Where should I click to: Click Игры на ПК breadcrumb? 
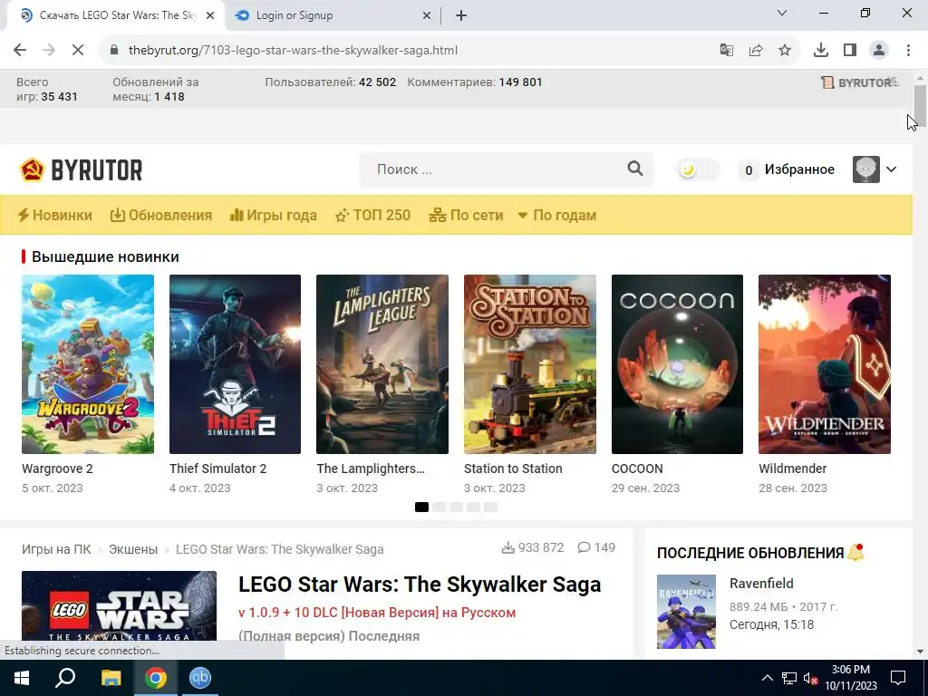coord(56,549)
